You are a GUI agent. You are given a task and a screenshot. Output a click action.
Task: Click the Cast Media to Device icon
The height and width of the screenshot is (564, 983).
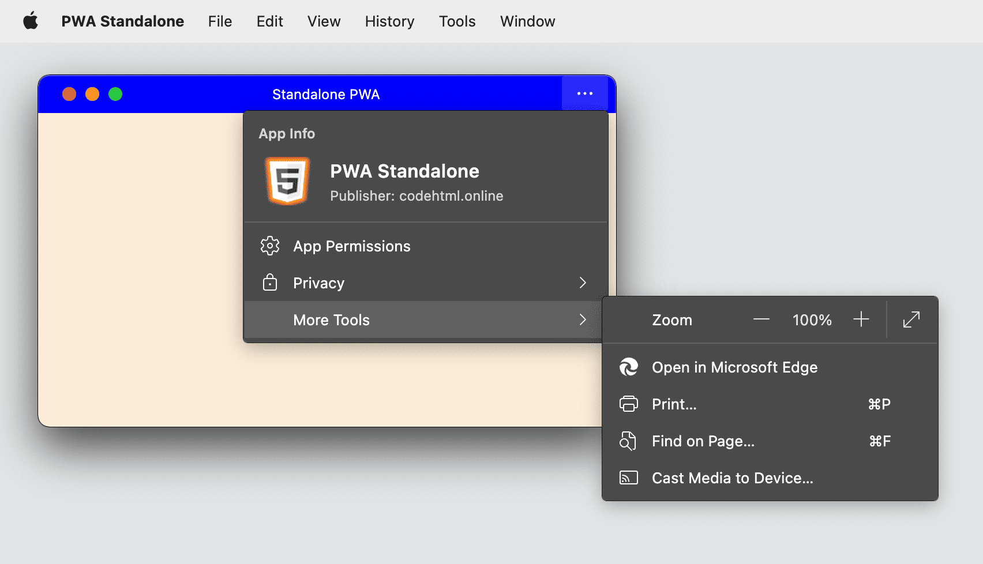pos(629,477)
